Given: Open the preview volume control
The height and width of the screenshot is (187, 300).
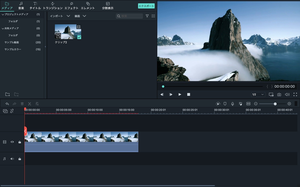Looking at the screenshot, I should pyautogui.click(x=287, y=94).
